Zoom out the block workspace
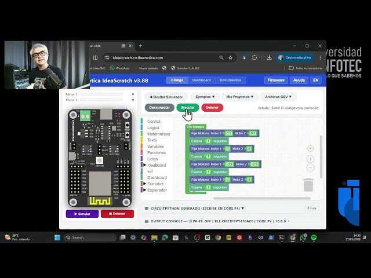371x278 pixels. point(310,167)
